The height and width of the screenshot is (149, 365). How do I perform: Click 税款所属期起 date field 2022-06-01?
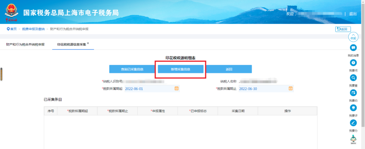(152, 89)
